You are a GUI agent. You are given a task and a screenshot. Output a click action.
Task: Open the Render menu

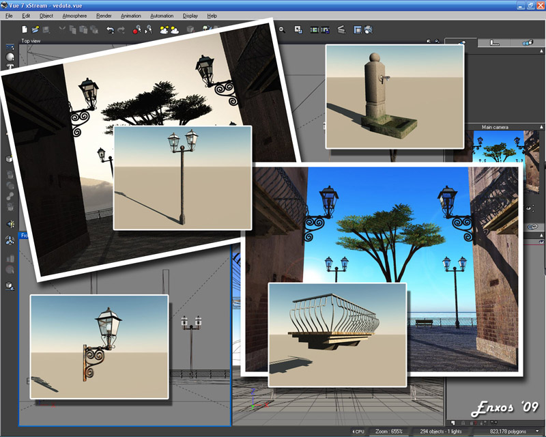(x=104, y=16)
